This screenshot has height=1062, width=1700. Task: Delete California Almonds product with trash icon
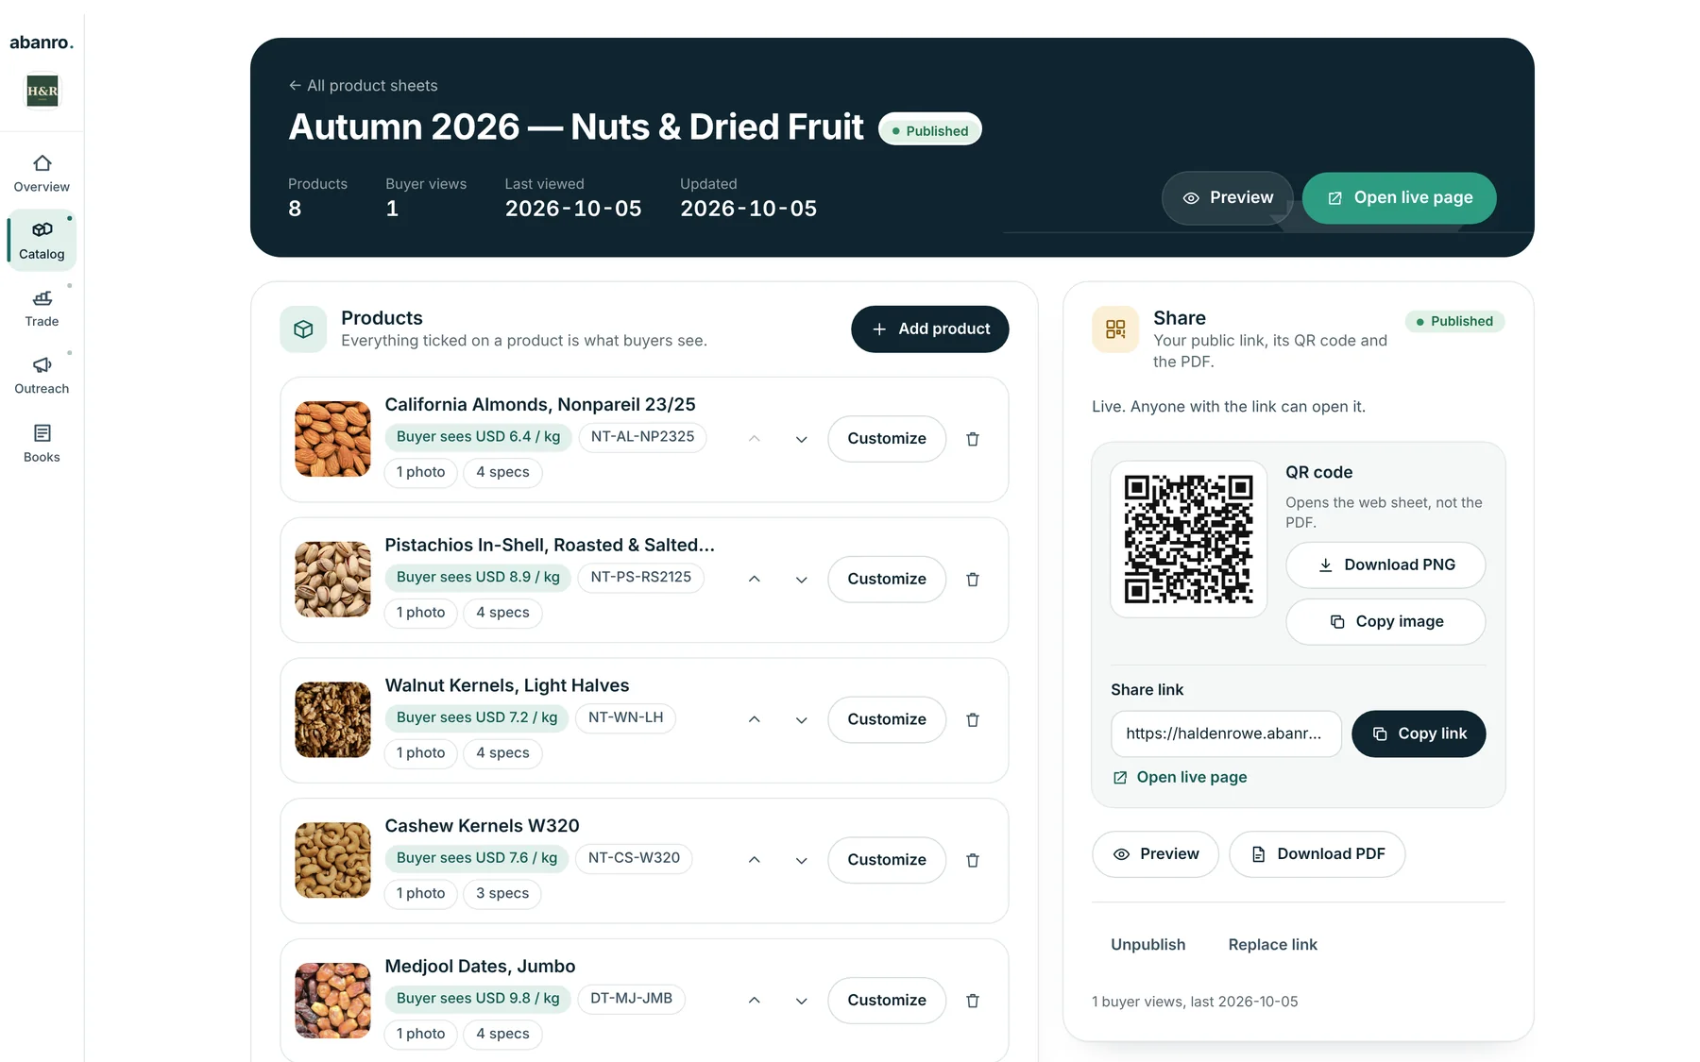click(973, 439)
